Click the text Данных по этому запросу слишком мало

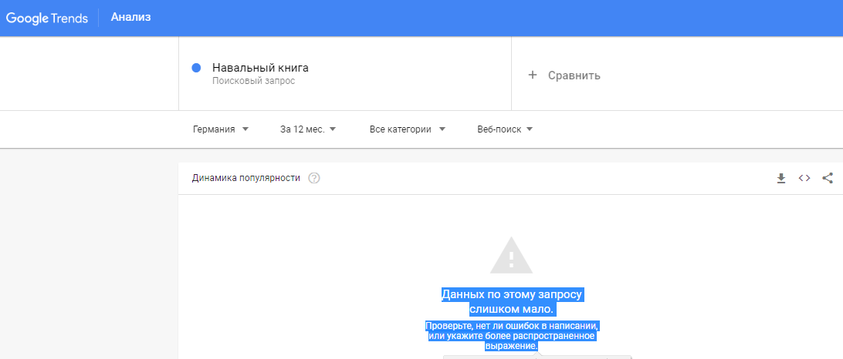click(x=512, y=302)
